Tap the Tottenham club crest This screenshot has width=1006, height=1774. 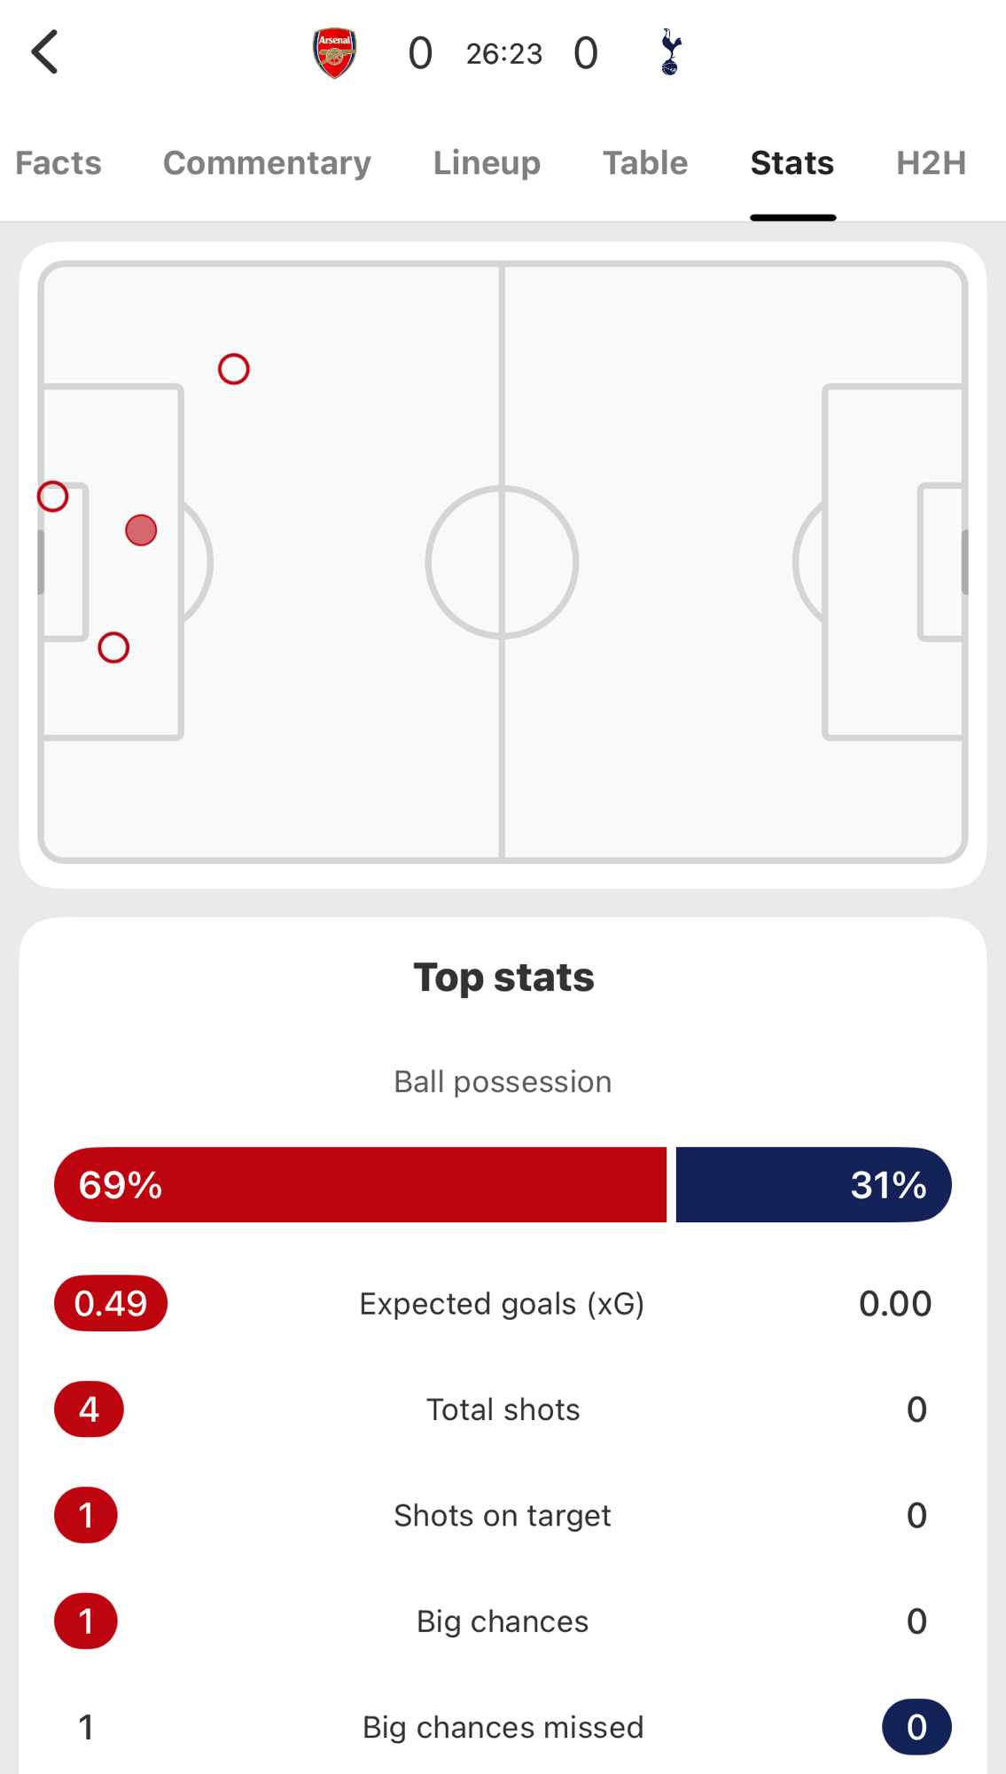click(x=671, y=52)
